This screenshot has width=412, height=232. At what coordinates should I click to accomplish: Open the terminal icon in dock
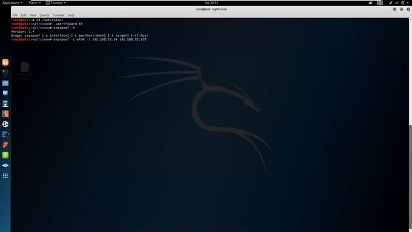5,72
